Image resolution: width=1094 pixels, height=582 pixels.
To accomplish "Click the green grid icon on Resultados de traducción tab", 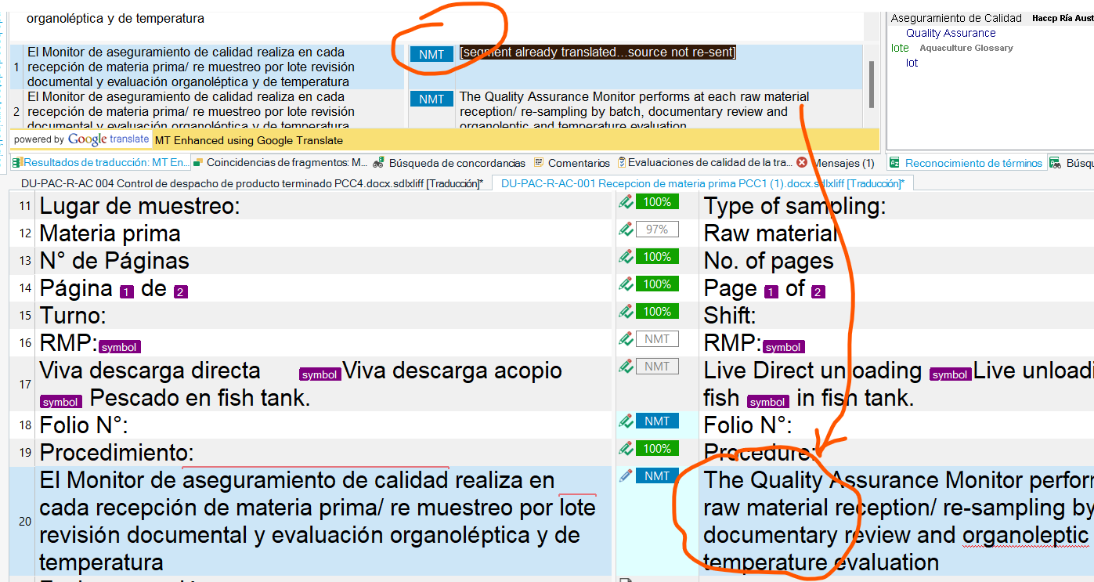I will [x=17, y=162].
